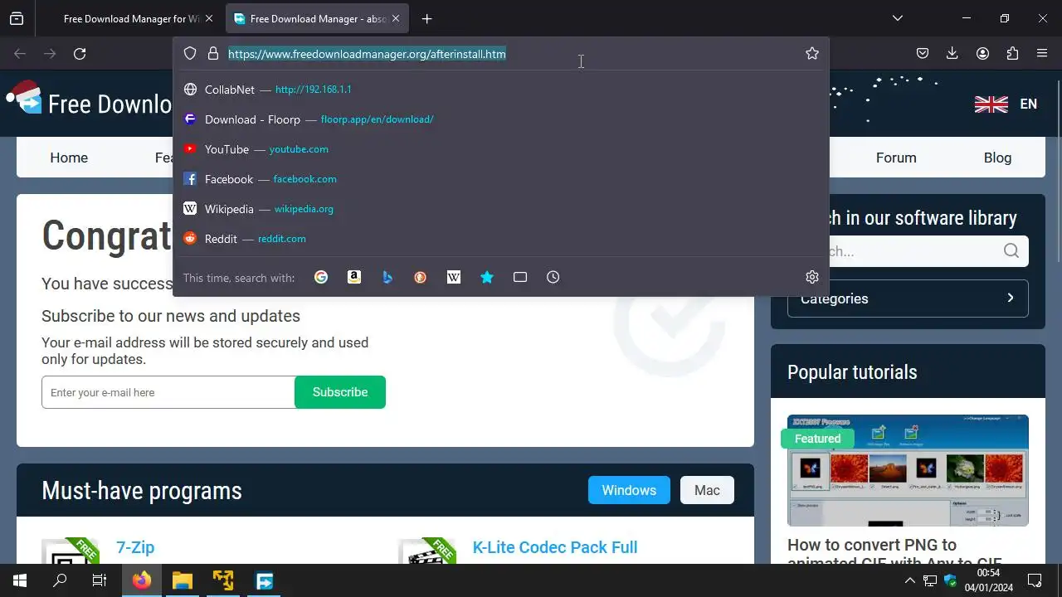Show hidden system tray icons chevron
Screen dimensions: 1062x597
coord(910,580)
